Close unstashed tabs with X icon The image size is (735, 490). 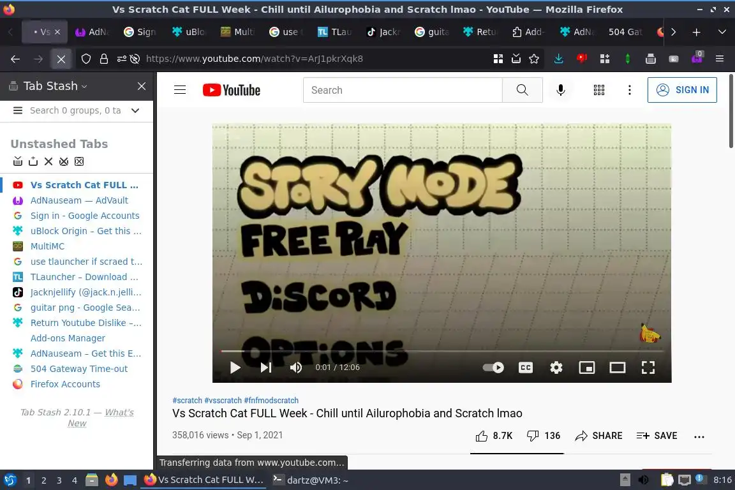tap(48, 161)
